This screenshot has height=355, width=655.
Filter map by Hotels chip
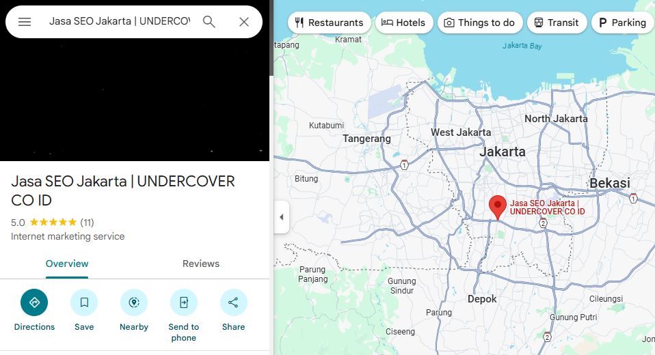coord(403,23)
